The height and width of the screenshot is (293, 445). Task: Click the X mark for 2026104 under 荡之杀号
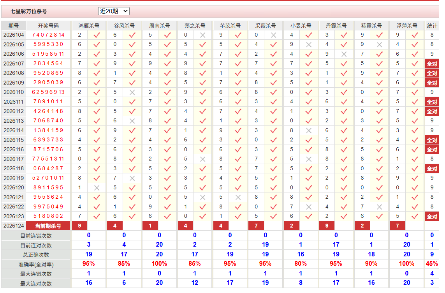pos(202,35)
